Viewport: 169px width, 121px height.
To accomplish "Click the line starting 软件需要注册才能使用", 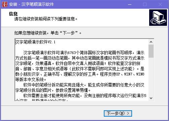I will (85, 96).
